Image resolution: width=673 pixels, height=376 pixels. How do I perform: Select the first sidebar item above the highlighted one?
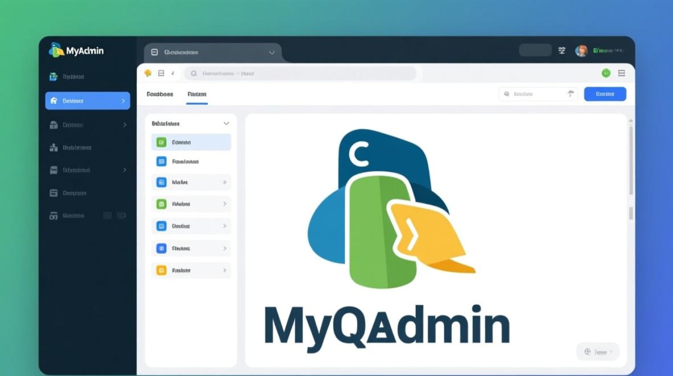point(73,77)
